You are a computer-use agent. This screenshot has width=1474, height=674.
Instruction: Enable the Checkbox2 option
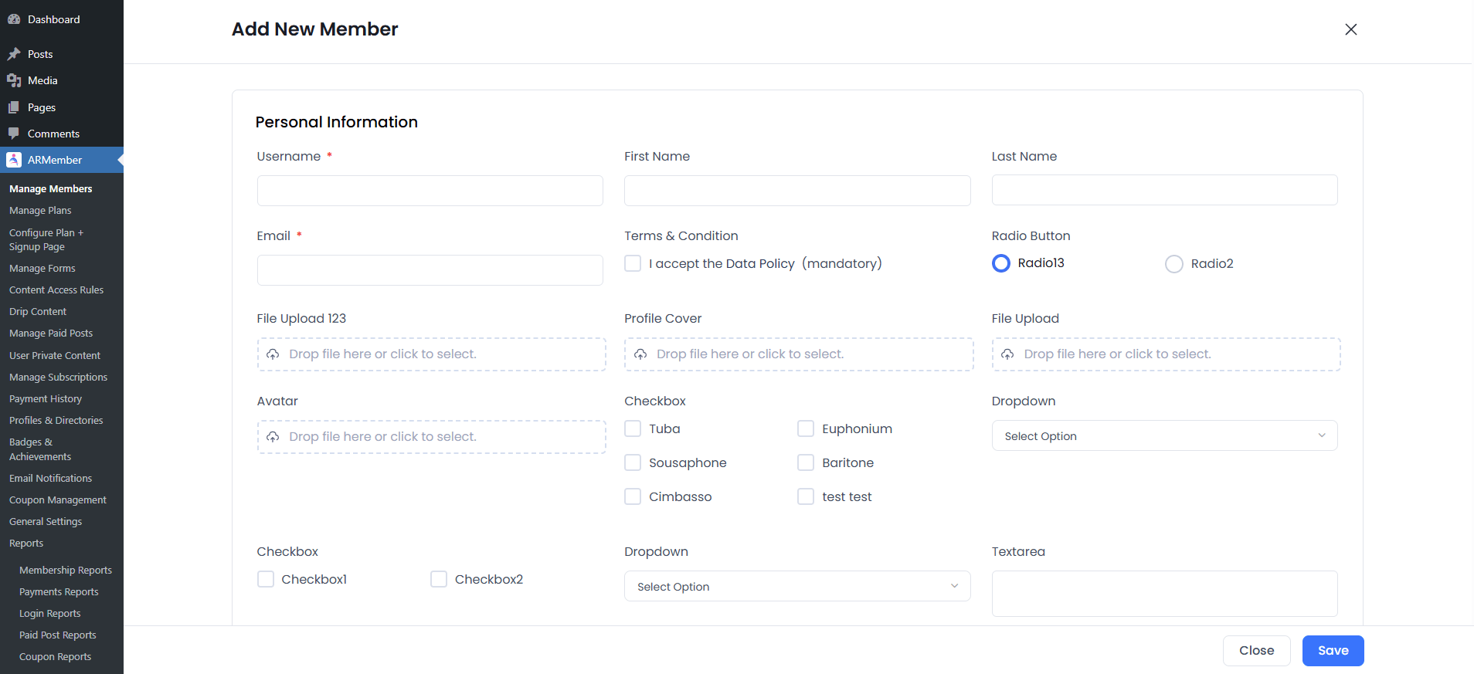tap(439, 579)
